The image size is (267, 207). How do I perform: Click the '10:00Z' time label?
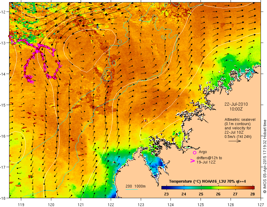point(236,109)
